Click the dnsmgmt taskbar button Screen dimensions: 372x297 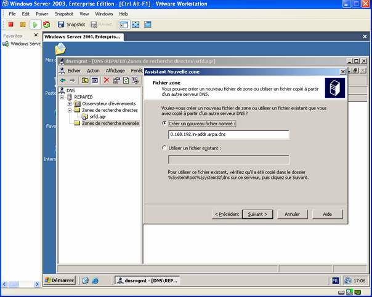[x=147, y=280]
